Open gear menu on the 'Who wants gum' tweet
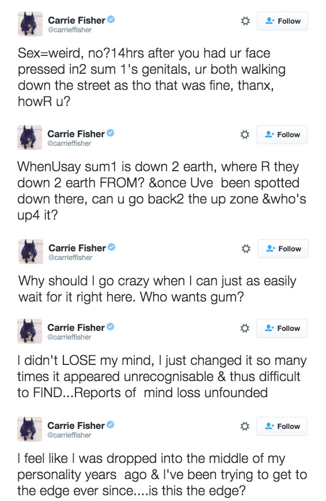Image resolution: width=326 pixels, height=501 pixels. coord(245,248)
